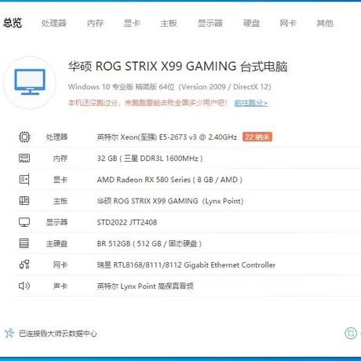Click the 网卡 row label
Viewport: 361px width, 361px height.
click(x=60, y=265)
